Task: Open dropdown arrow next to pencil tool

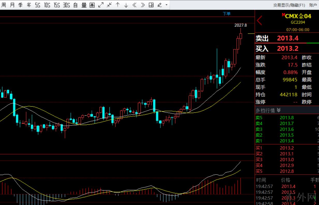Action: (166, 5)
